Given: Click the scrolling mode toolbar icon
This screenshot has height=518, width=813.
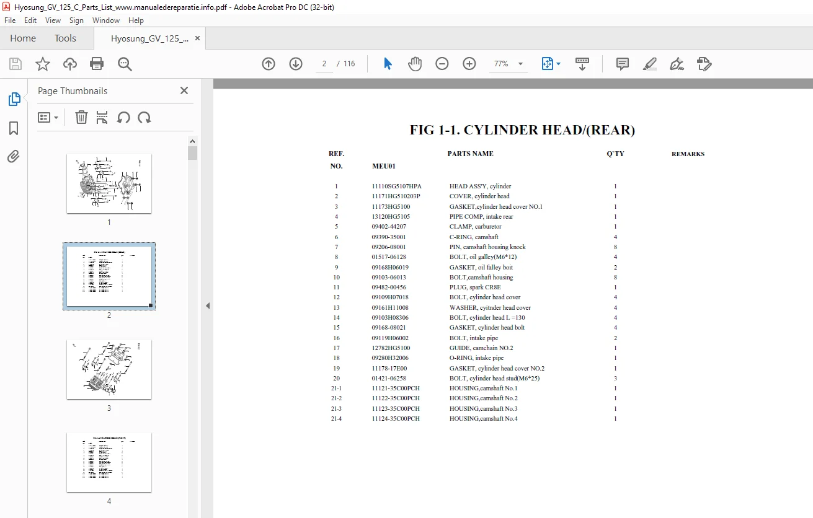Looking at the screenshot, I should 582,64.
